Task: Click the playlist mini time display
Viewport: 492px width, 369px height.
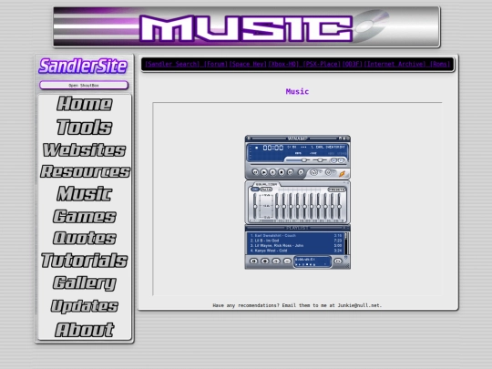Action: click(305, 260)
